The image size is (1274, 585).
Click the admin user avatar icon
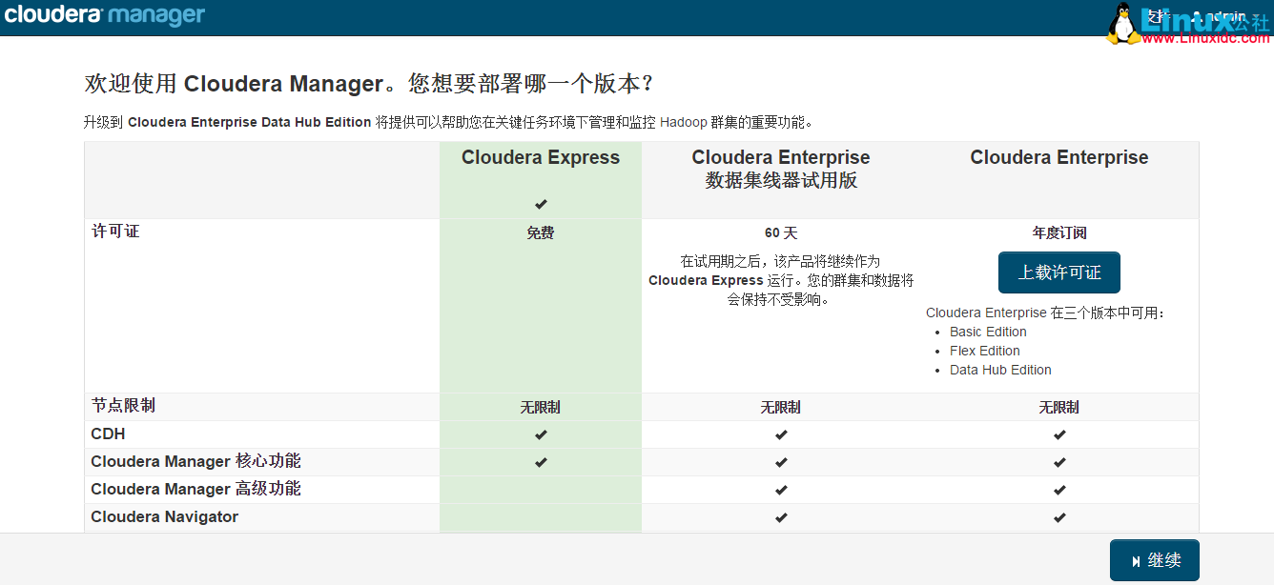pos(1195,15)
